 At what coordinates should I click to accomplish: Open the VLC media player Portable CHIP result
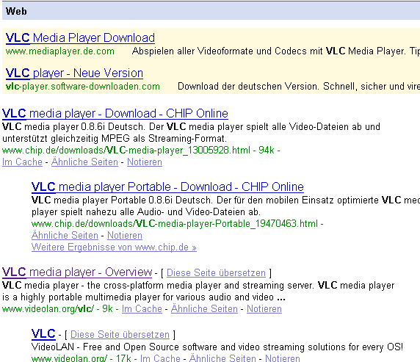point(167,187)
